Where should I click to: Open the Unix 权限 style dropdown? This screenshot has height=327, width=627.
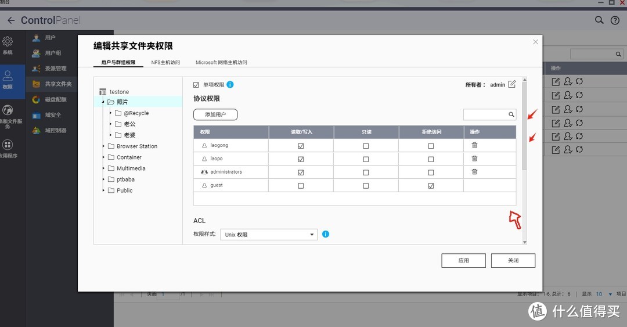click(x=269, y=235)
